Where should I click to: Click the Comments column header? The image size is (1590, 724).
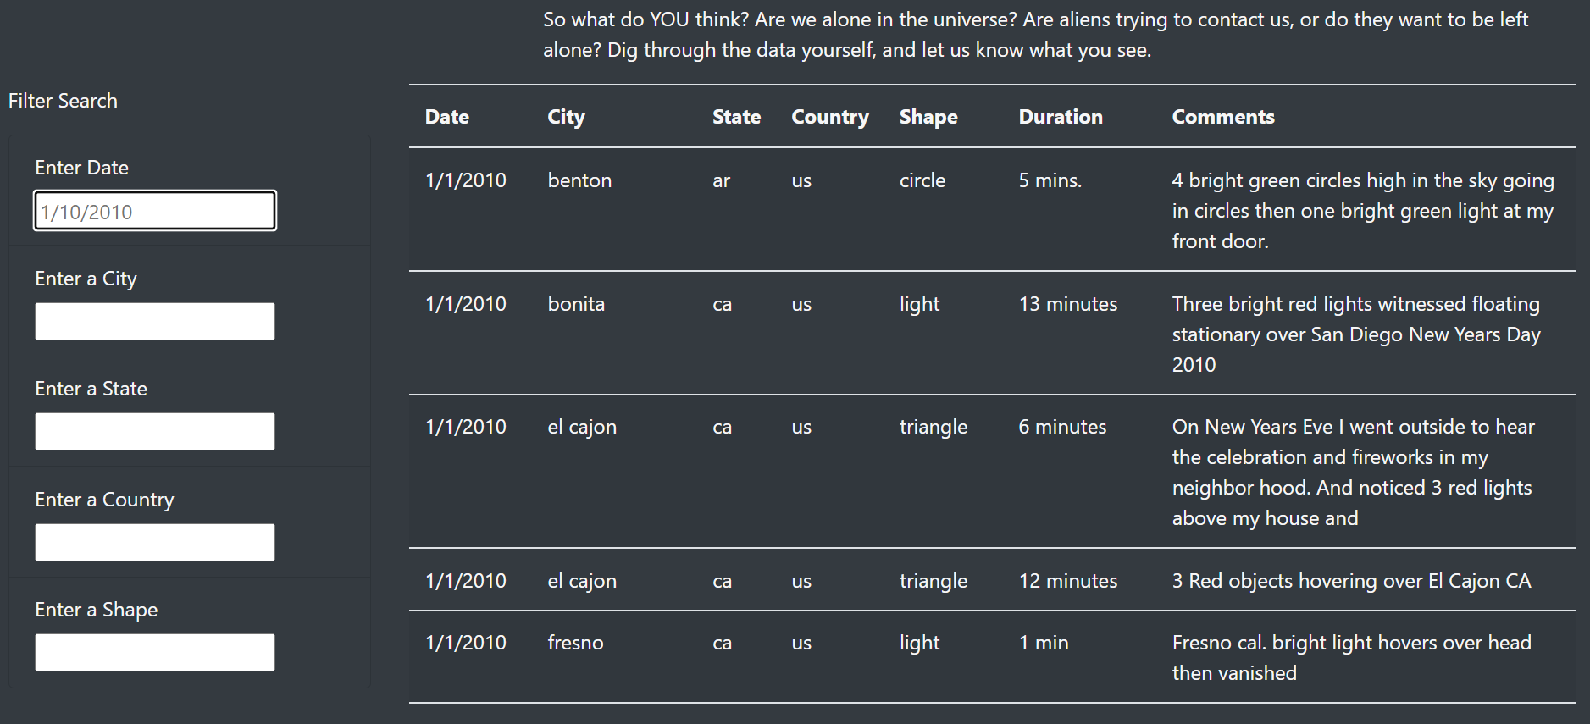pyautogui.click(x=1222, y=117)
